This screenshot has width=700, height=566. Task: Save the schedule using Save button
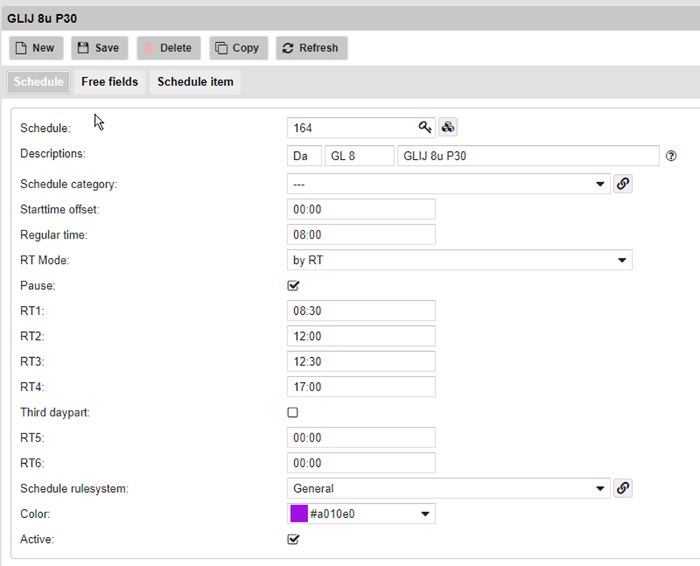tap(99, 48)
